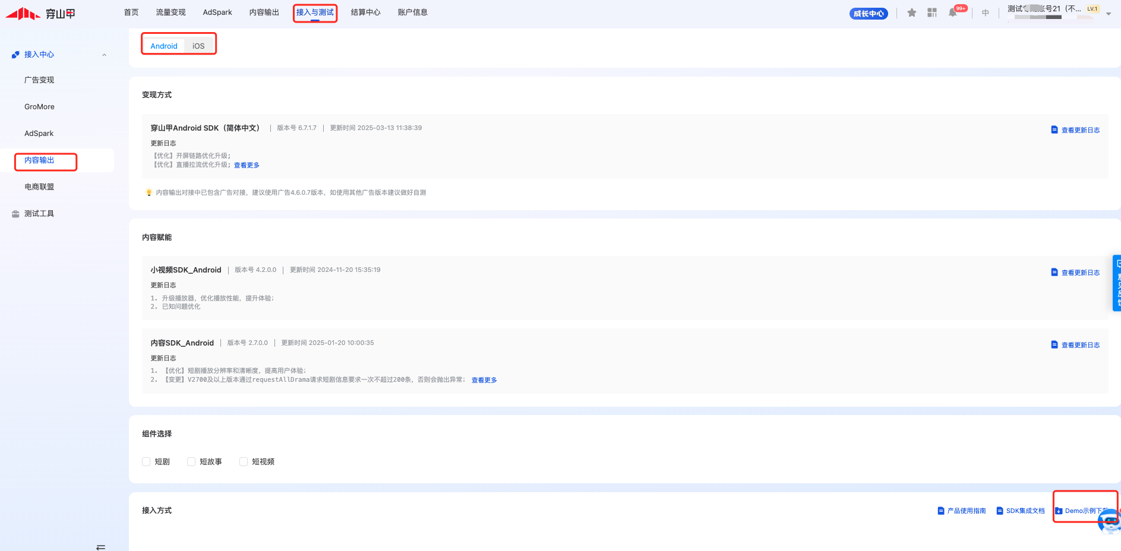Click the 组件选择 section heading
The height and width of the screenshot is (551, 1121).
[157, 434]
